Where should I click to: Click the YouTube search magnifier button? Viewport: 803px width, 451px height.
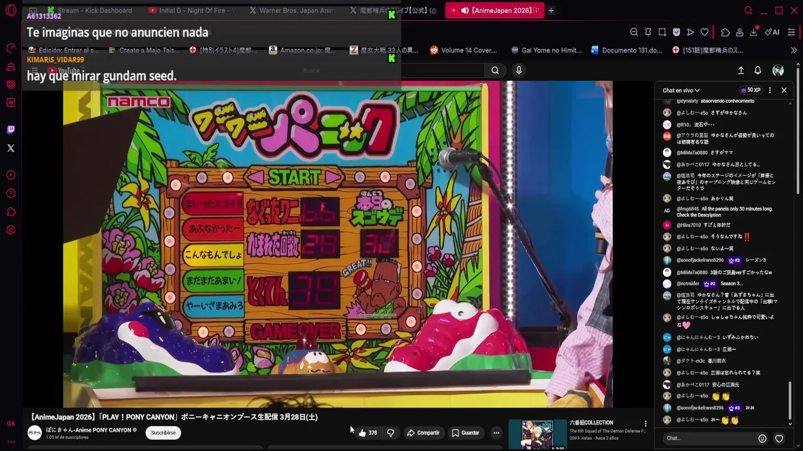495,71
